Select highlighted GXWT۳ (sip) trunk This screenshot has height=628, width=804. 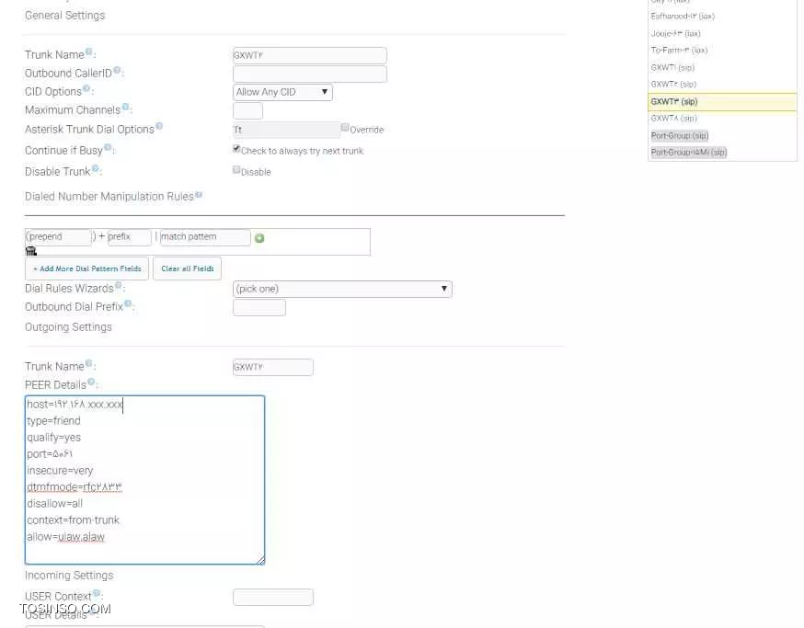click(722, 101)
